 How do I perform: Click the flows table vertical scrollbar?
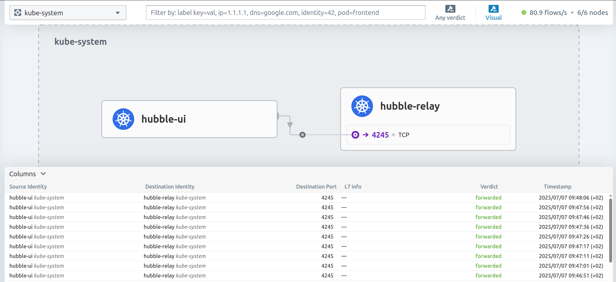tap(610, 230)
